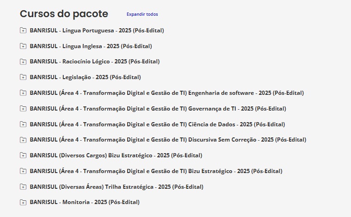This screenshot has height=217, width=351.
Task: Select the Ciência de Dados course title
Action: tap(157, 124)
